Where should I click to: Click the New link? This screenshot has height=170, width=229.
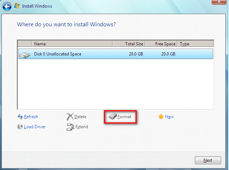[169, 117]
